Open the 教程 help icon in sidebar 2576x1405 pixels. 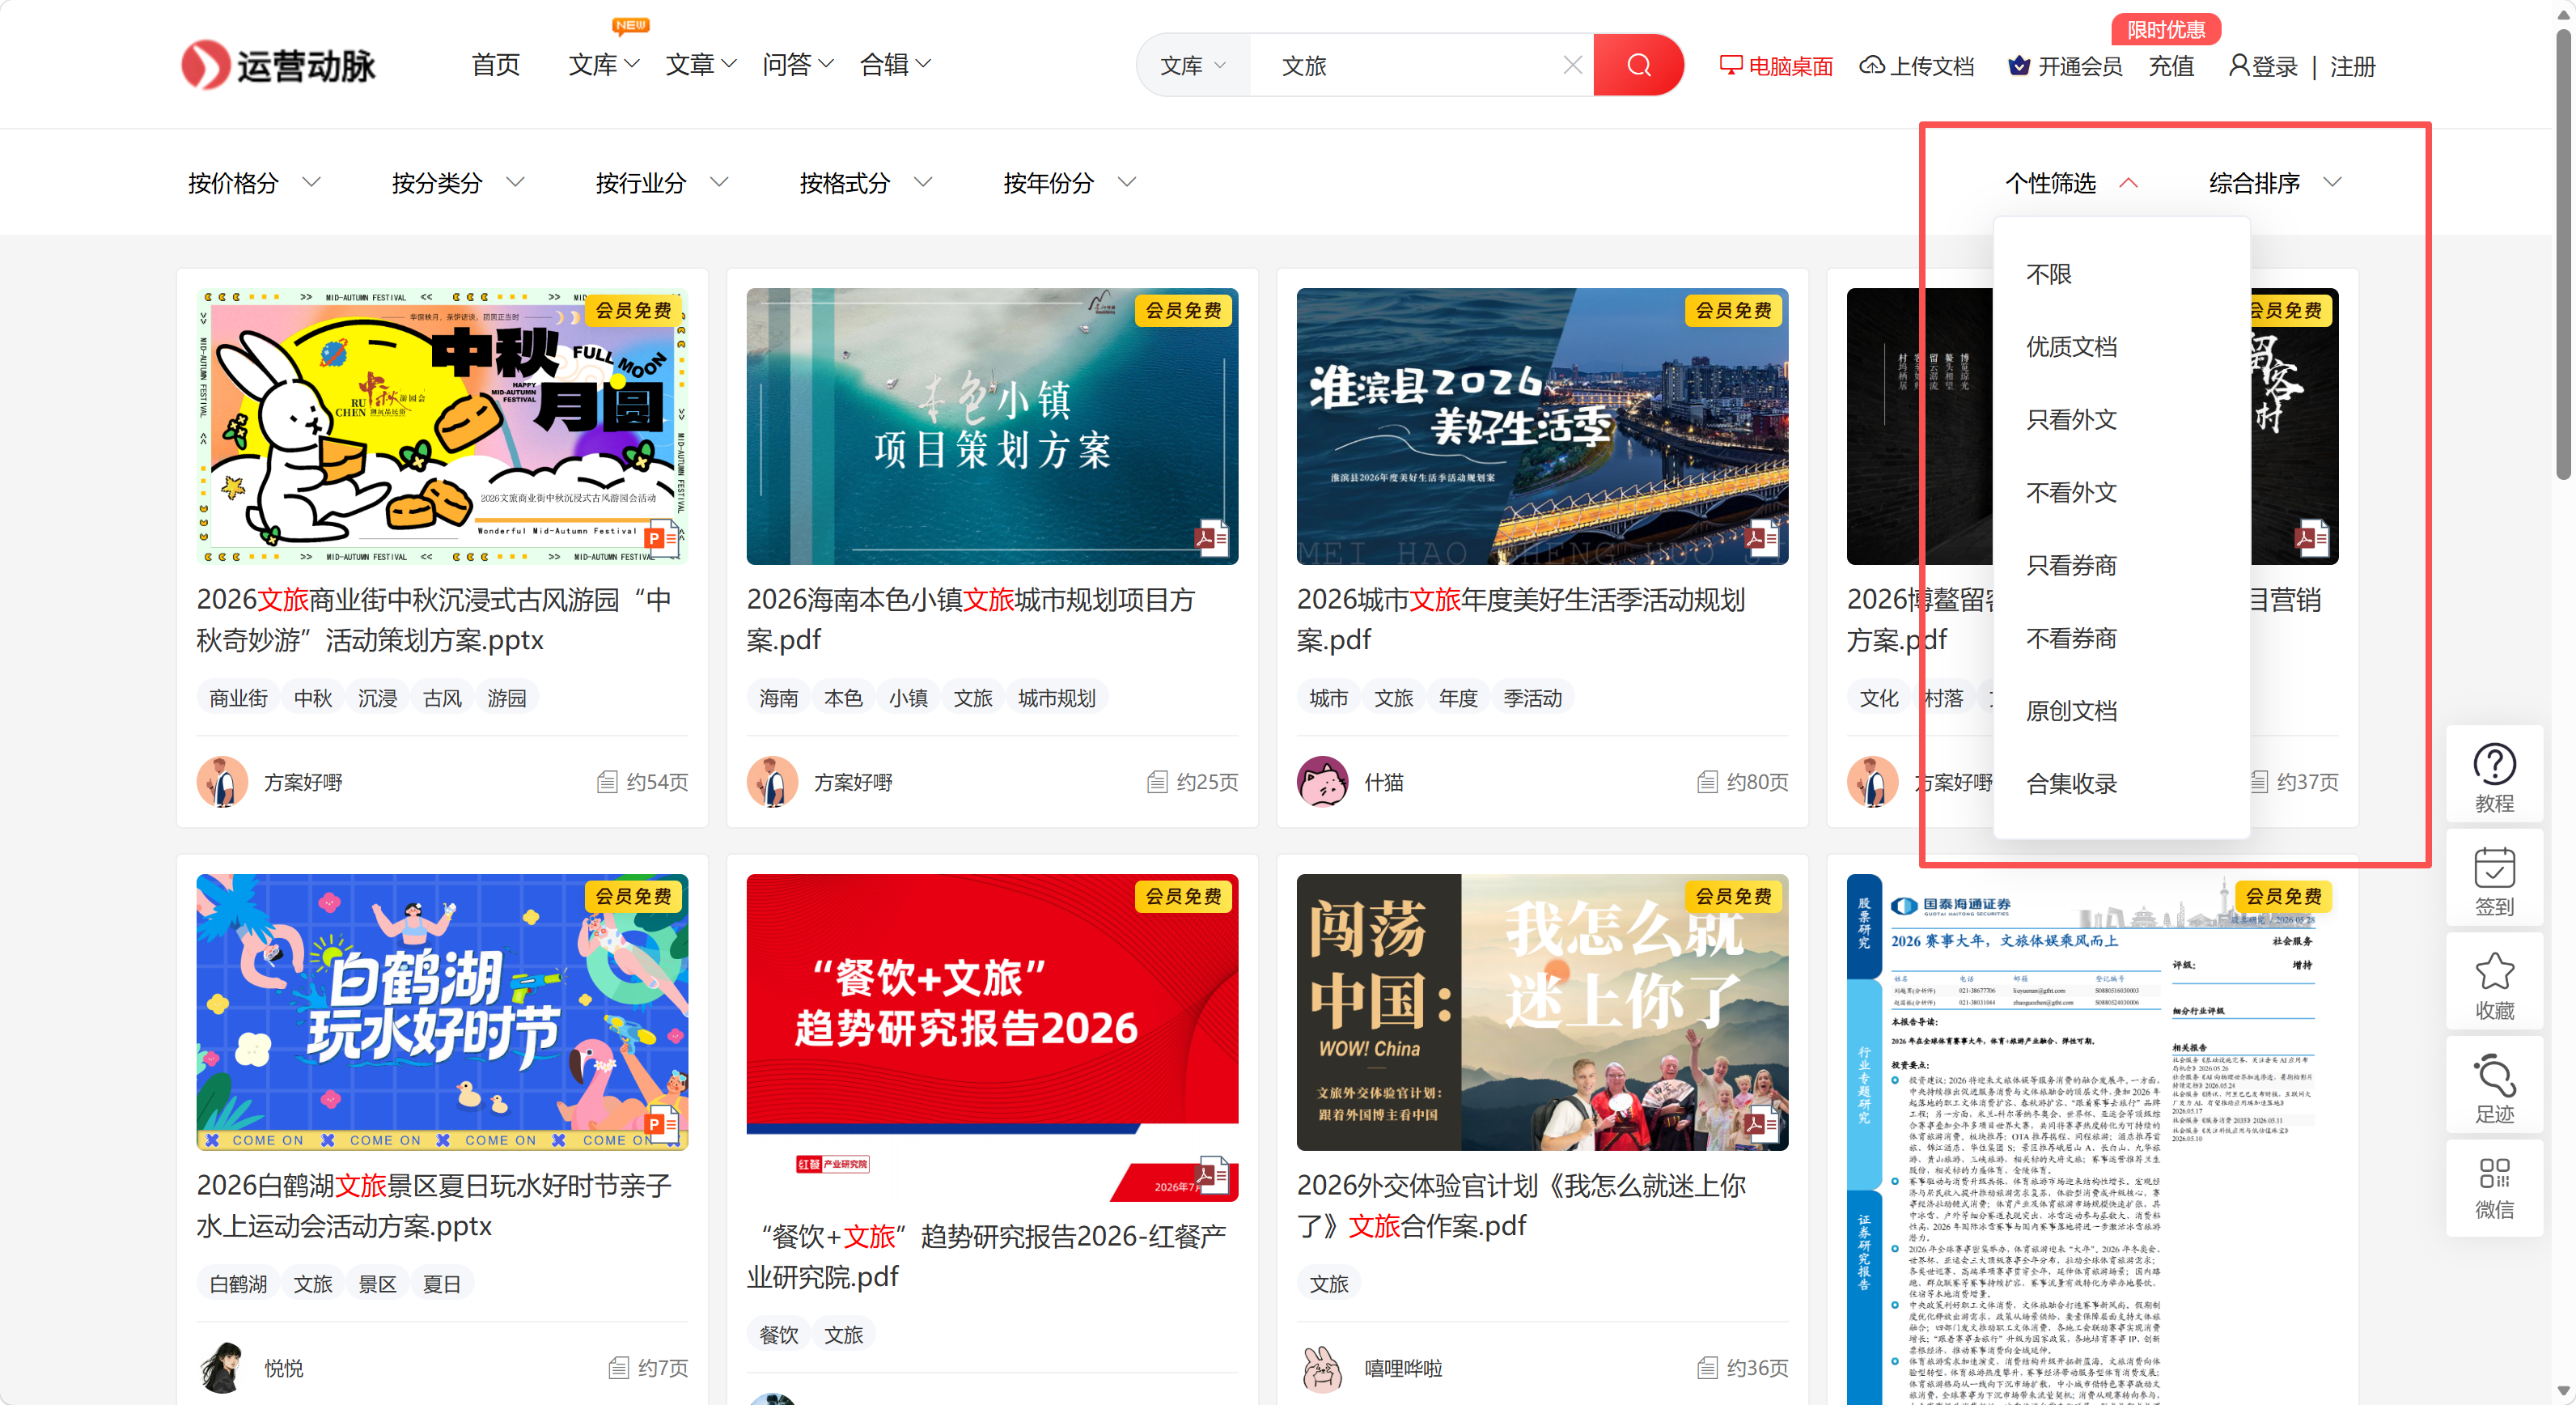tap(2494, 777)
